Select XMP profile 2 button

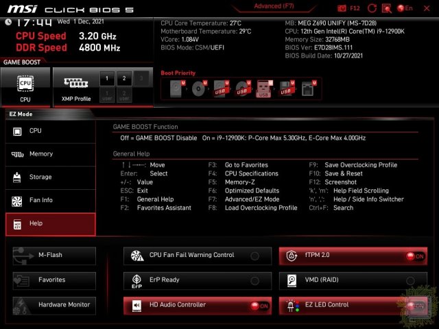(123, 78)
